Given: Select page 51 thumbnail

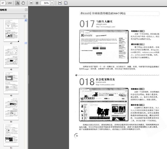Looking at the screenshot, I should click(x=11, y=135).
